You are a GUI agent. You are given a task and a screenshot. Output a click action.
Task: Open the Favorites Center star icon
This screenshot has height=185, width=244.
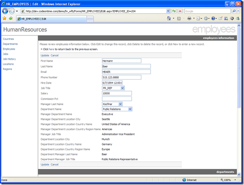(x=5, y=18)
